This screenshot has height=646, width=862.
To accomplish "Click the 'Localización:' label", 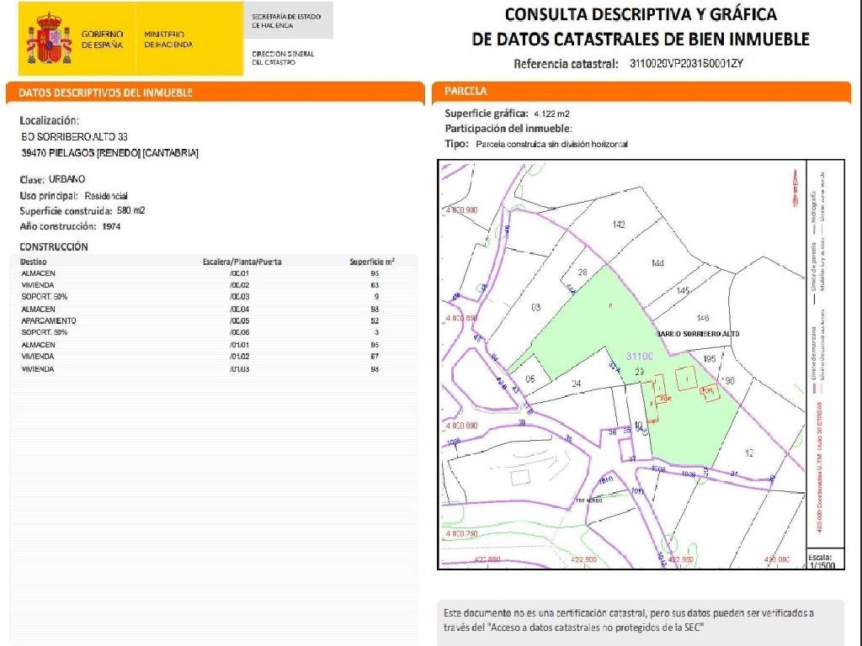I will (x=50, y=120).
